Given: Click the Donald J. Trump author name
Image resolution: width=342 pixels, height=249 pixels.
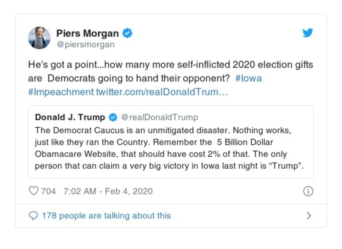Looking at the screenshot, I should 70,117.
